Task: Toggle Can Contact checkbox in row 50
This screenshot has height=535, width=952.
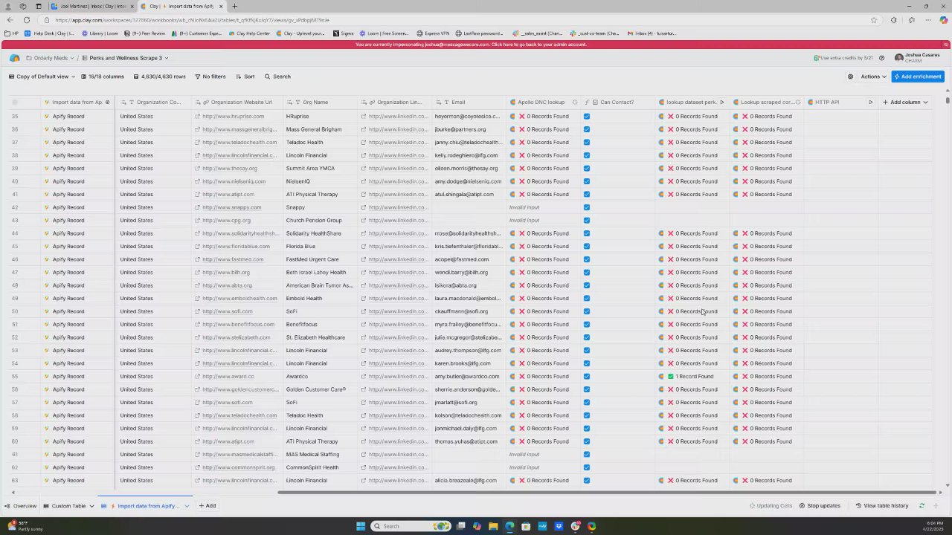Action: tap(587, 311)
